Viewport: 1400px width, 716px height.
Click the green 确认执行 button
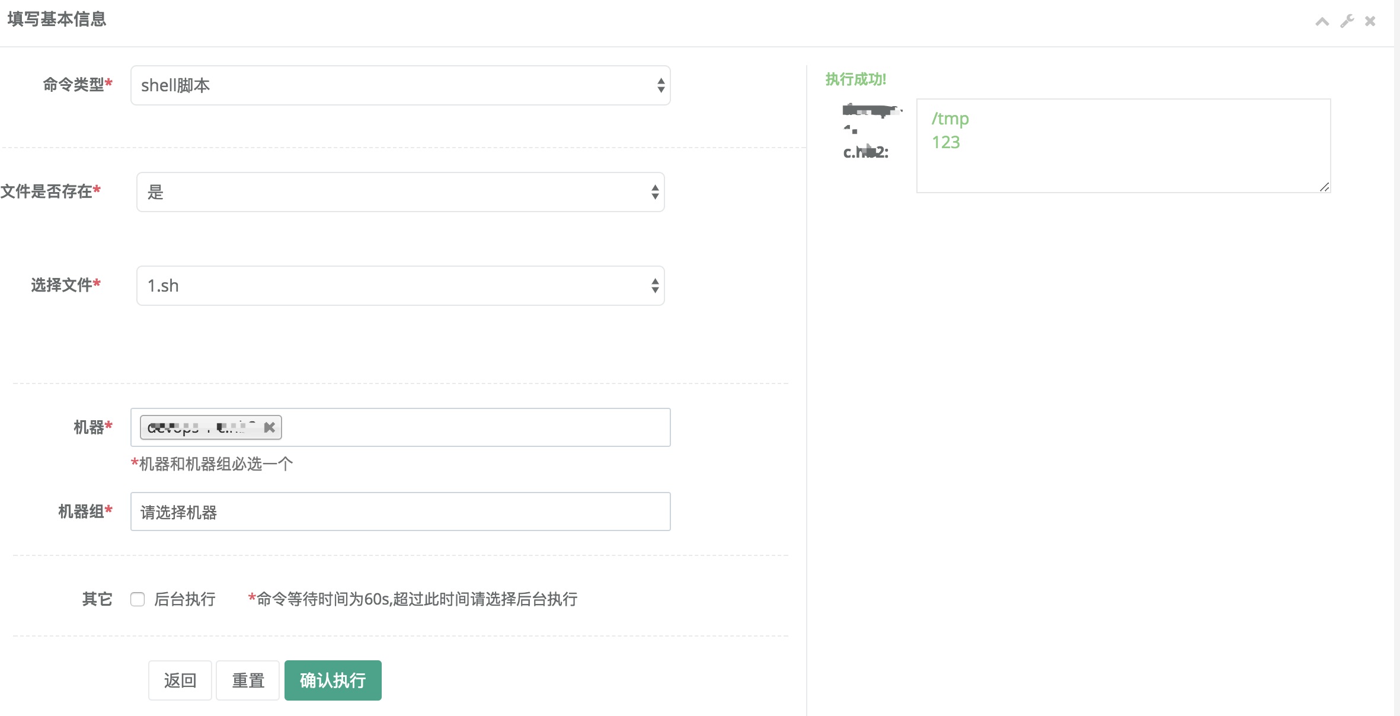[333, 680]
